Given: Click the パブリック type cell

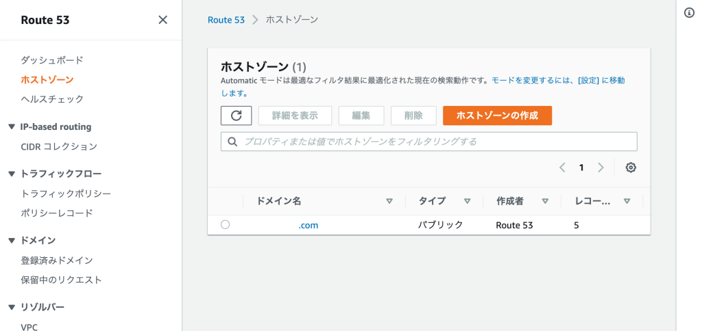Looking at the screenshot, I should 440,225.
